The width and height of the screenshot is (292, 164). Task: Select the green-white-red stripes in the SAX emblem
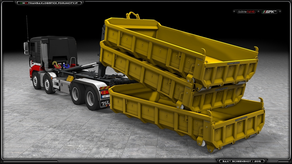point(264,12)
